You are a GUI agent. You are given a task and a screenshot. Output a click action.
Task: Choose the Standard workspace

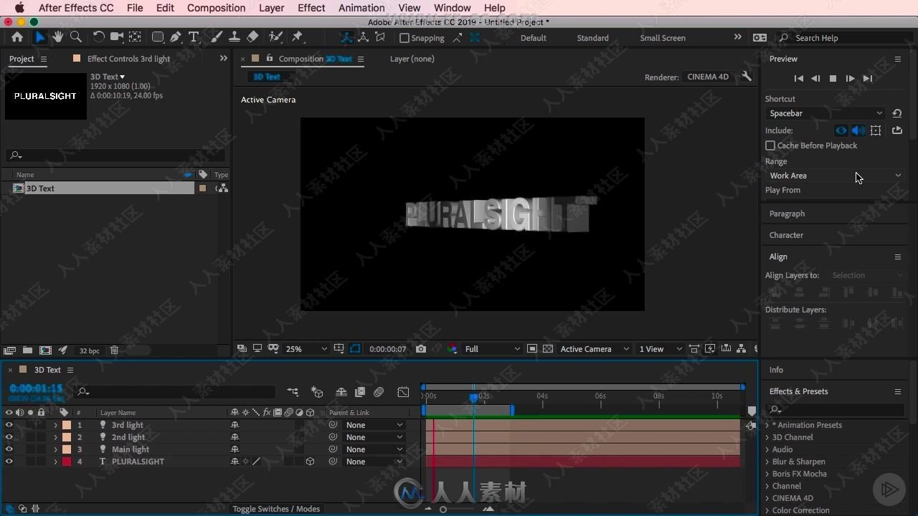(x=592, y=38)
